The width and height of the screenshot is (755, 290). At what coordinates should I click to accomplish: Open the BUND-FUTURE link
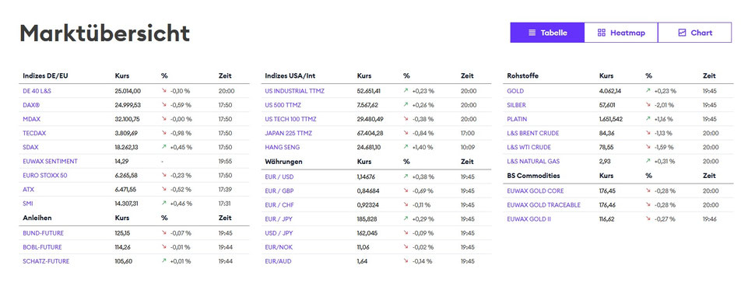tap(43, 233)
